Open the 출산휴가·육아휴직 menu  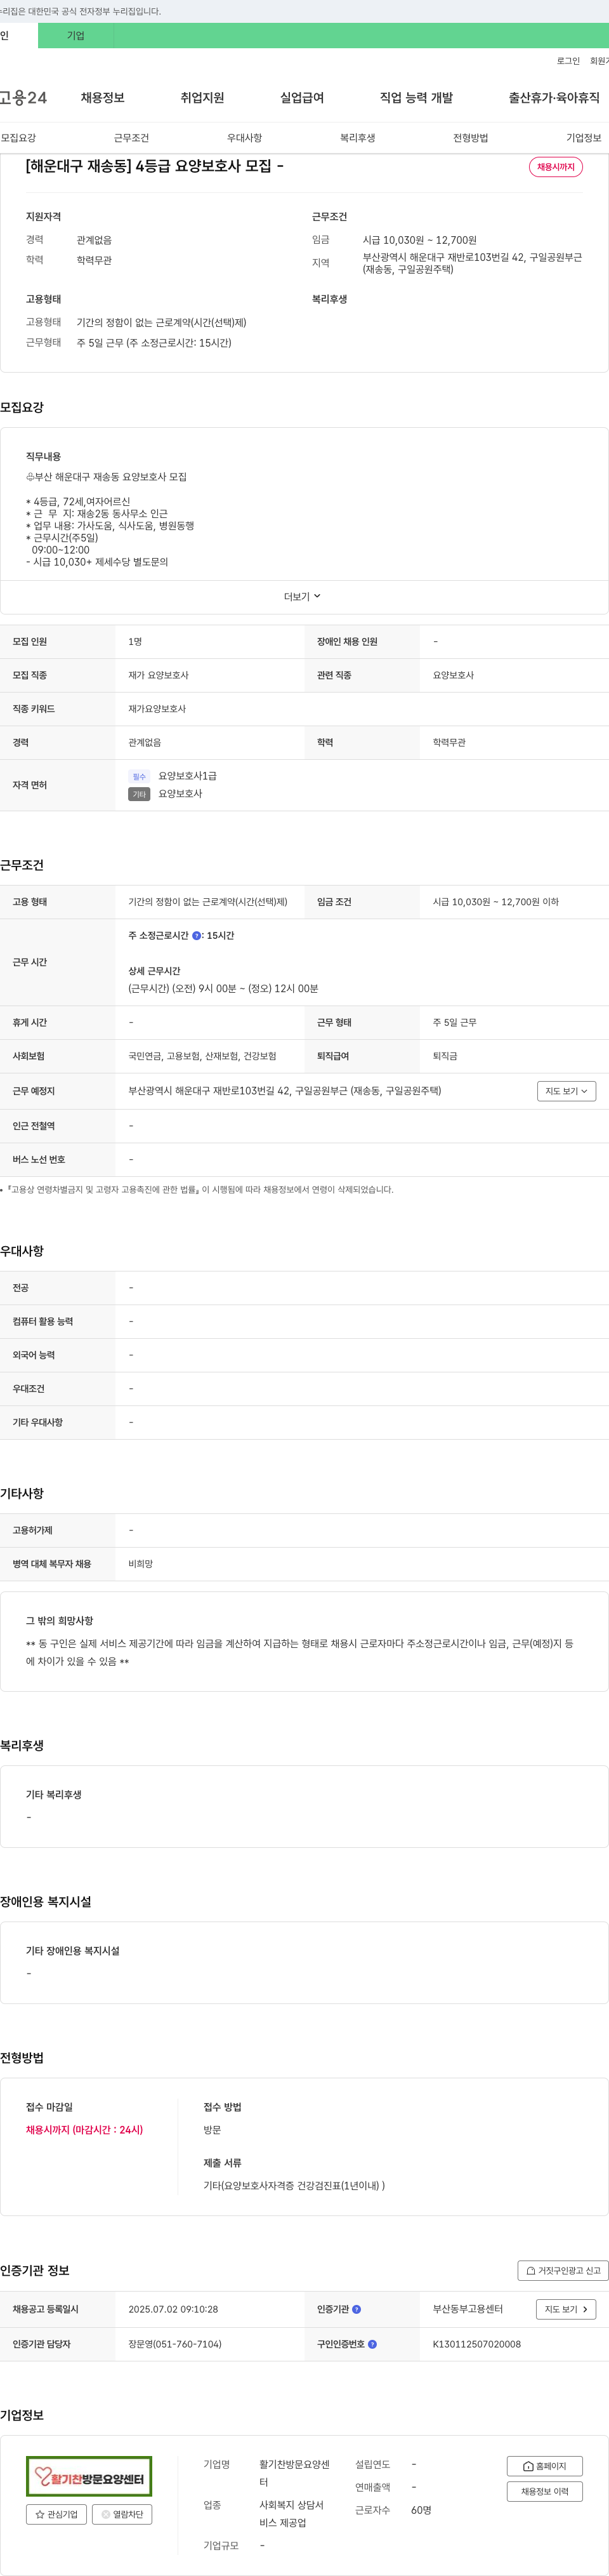554,98
